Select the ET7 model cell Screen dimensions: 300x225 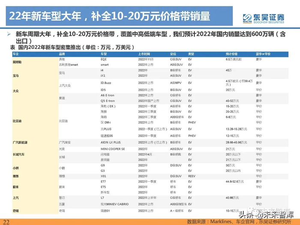click(103, 181)
